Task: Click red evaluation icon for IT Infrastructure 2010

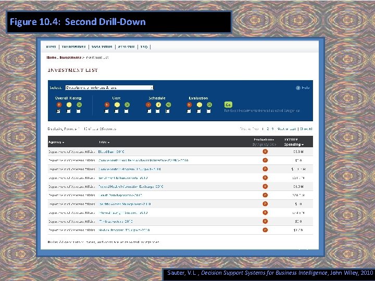Action: tap(265, 221)
